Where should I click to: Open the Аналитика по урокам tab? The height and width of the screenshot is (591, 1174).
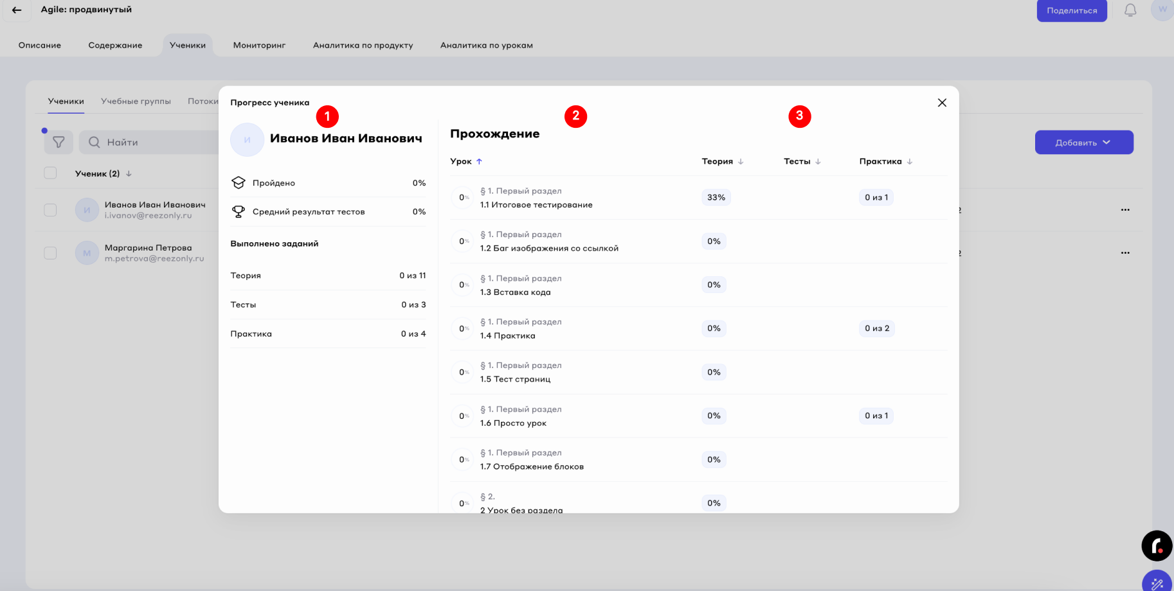coord(486,46)
